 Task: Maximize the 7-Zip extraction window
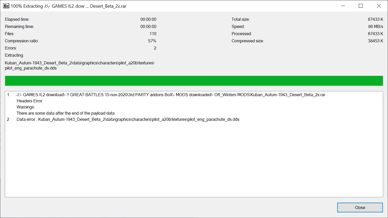[361, 6]
